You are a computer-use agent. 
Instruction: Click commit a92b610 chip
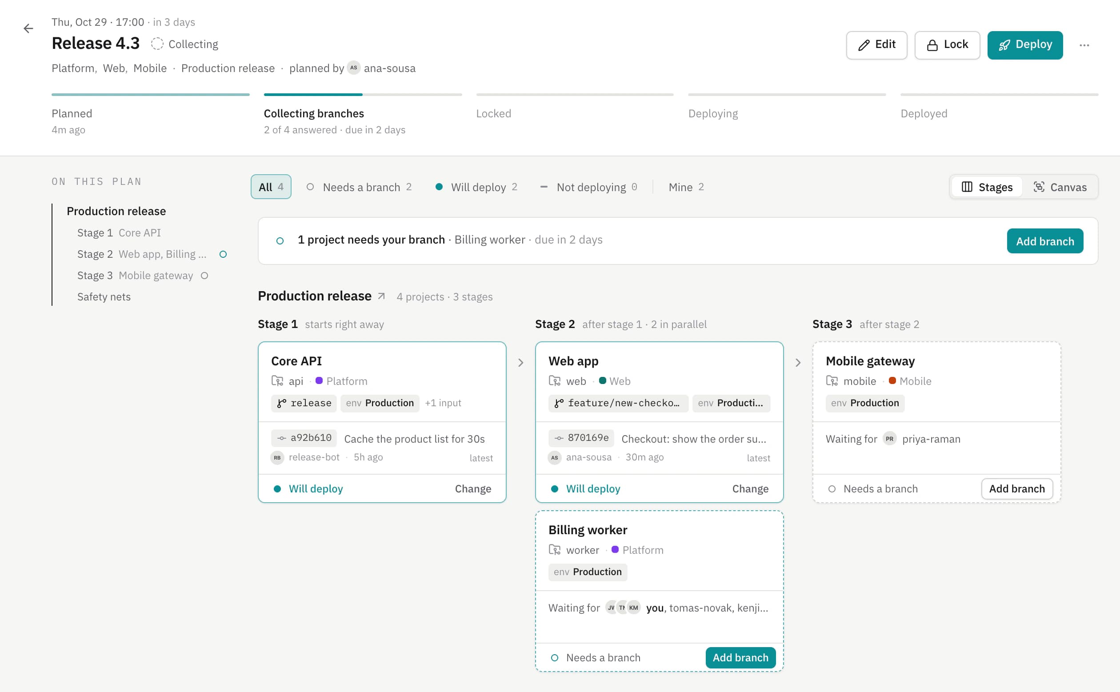point(304,437)
